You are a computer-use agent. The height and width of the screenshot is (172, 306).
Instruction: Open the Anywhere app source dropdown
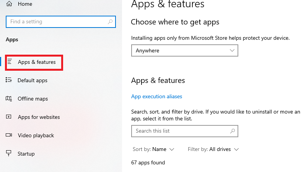tap(184, 50)
